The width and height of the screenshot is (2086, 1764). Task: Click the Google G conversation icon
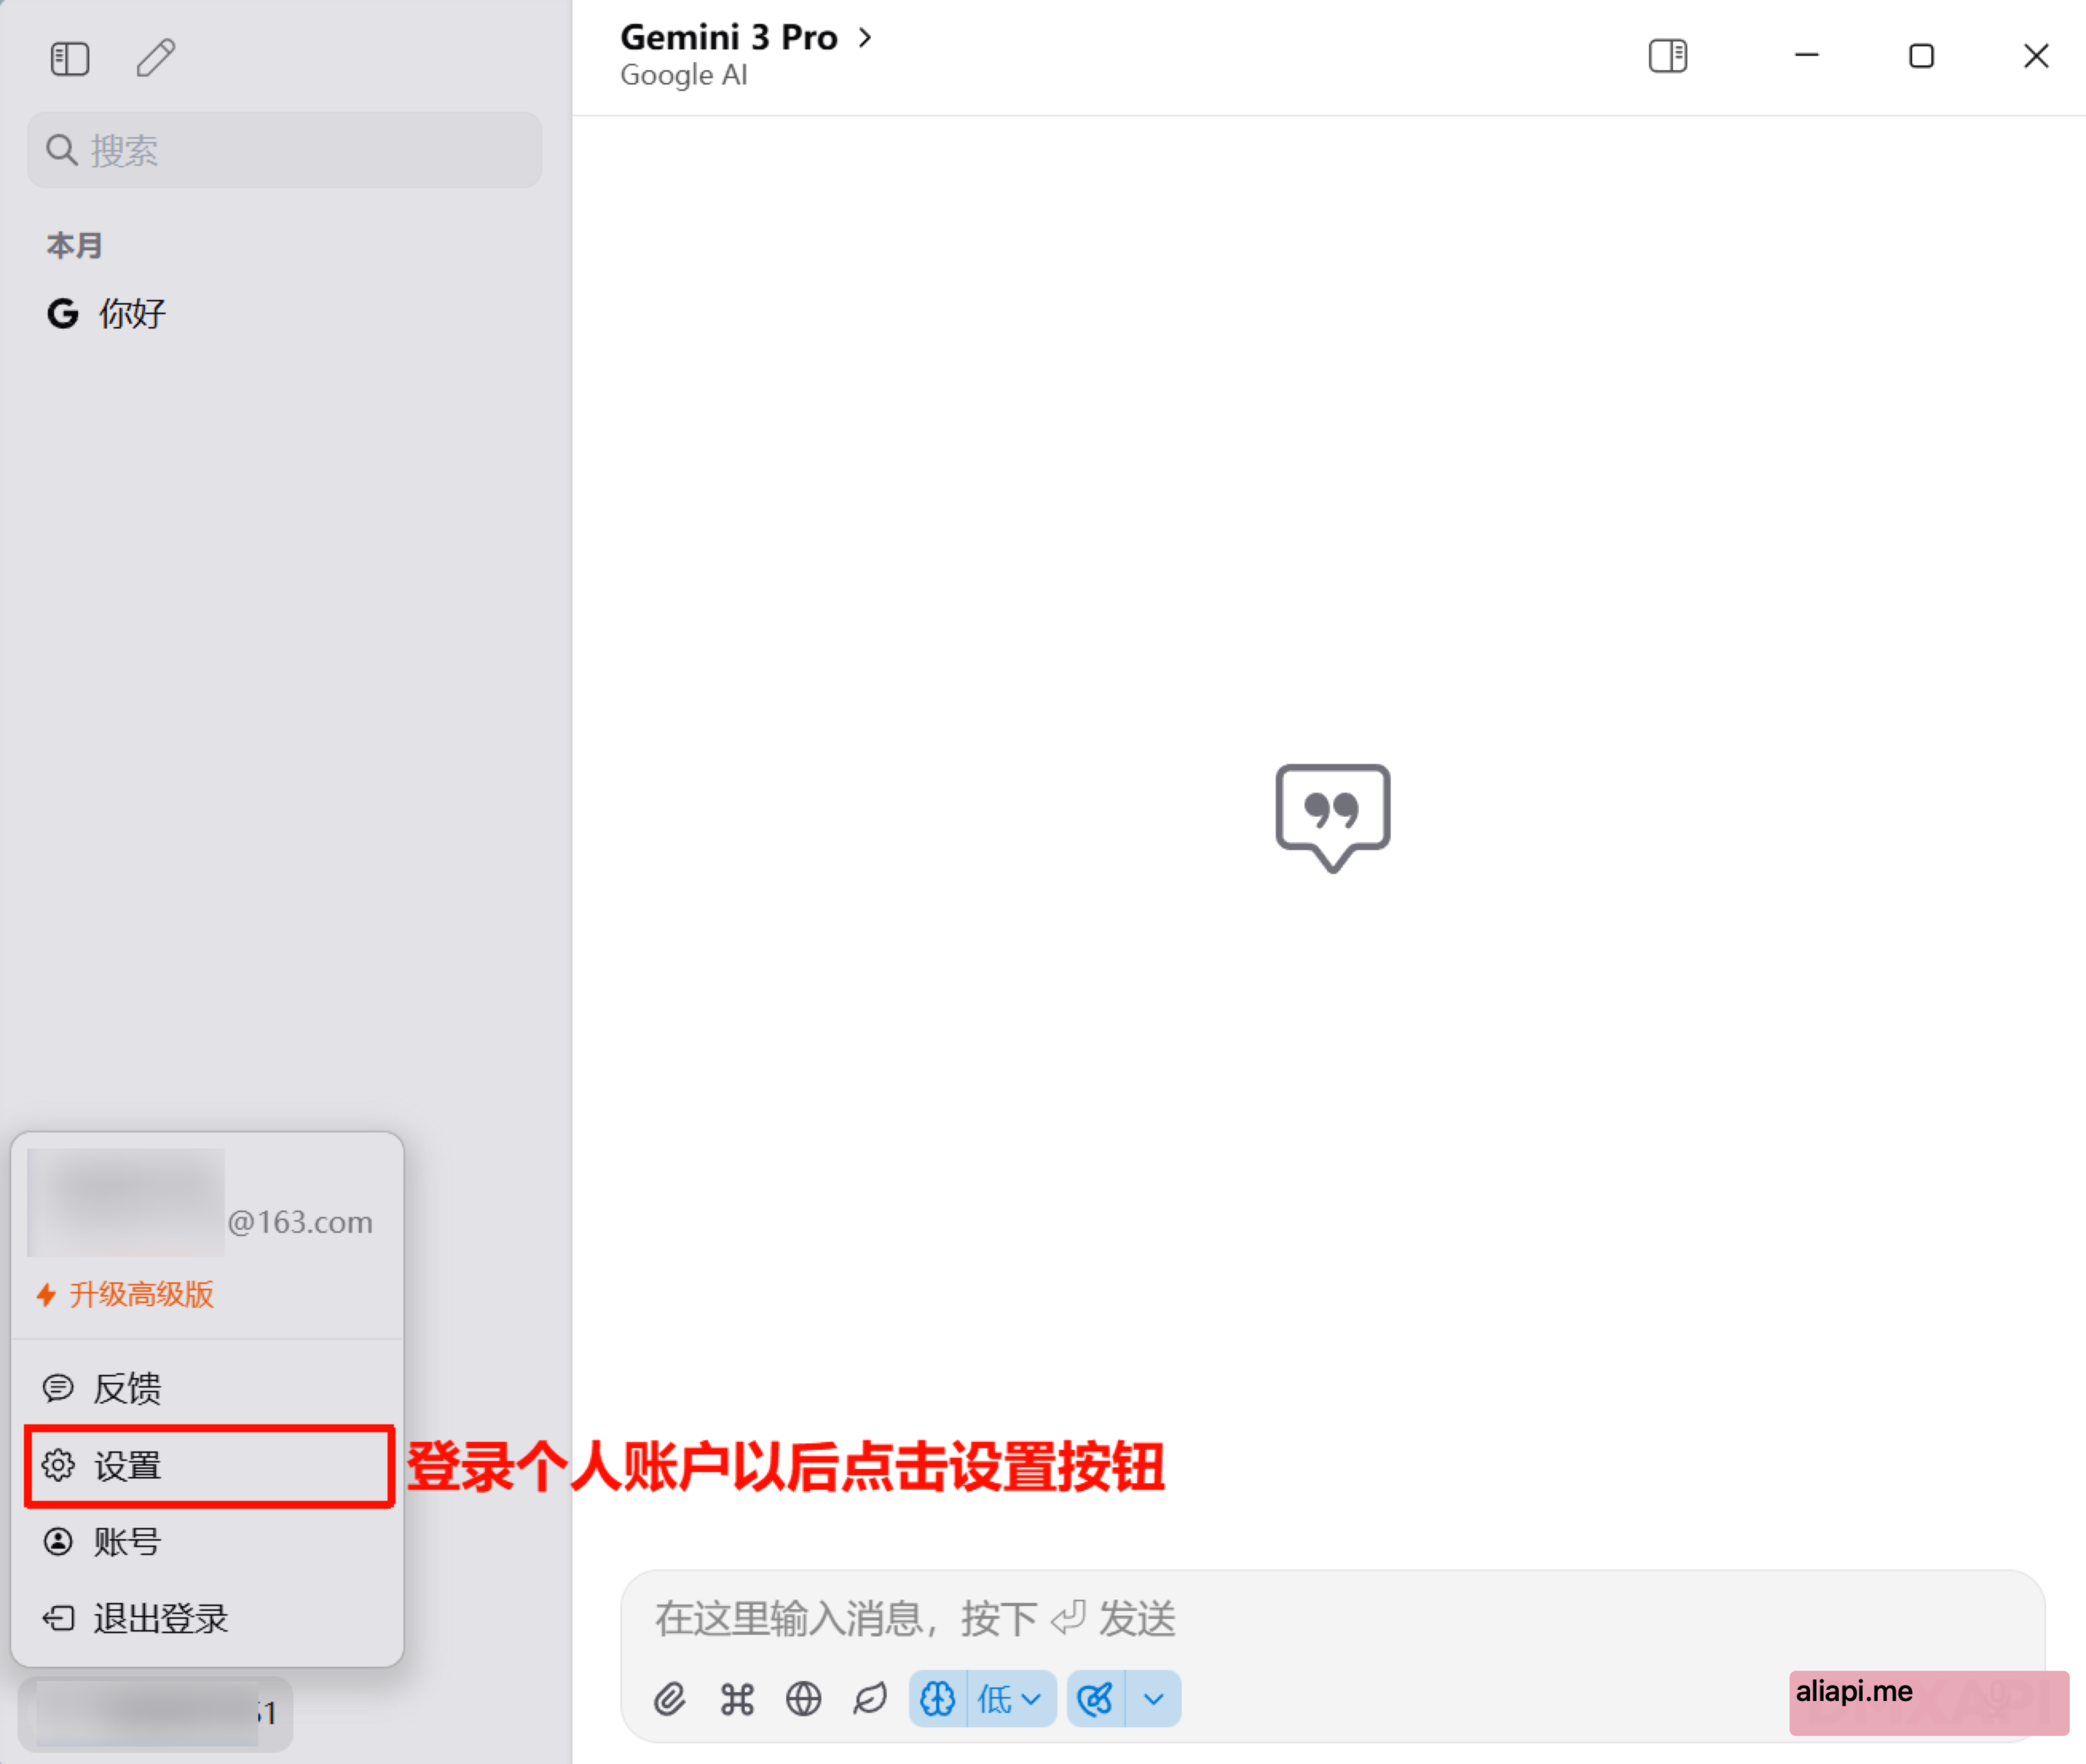pos(62,314)
